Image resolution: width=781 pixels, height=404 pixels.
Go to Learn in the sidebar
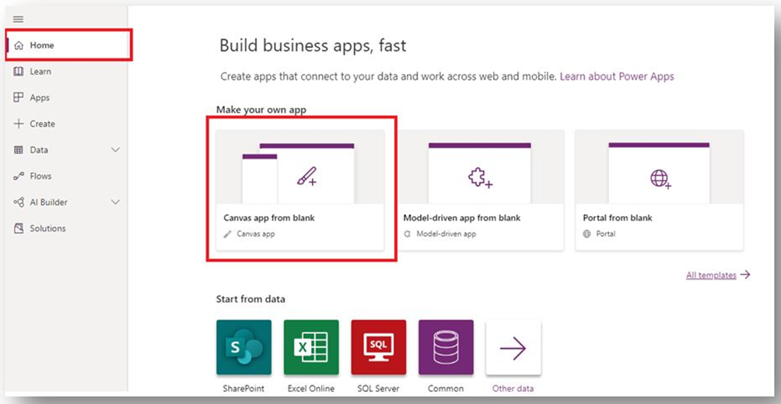click(40, 71)
